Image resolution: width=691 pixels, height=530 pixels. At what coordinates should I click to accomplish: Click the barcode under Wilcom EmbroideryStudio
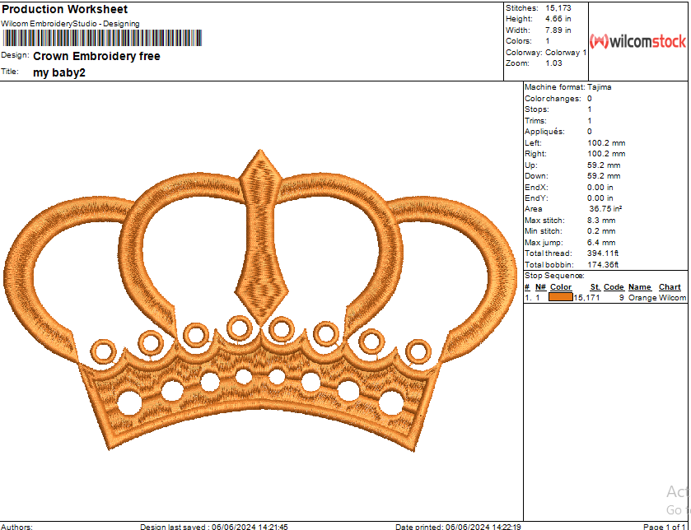click(x=102, y=38)
